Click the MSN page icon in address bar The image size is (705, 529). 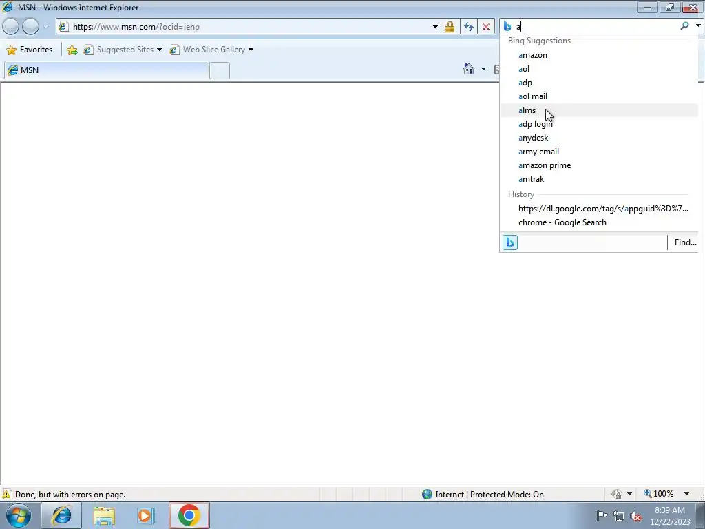click(x=63, y=27)
